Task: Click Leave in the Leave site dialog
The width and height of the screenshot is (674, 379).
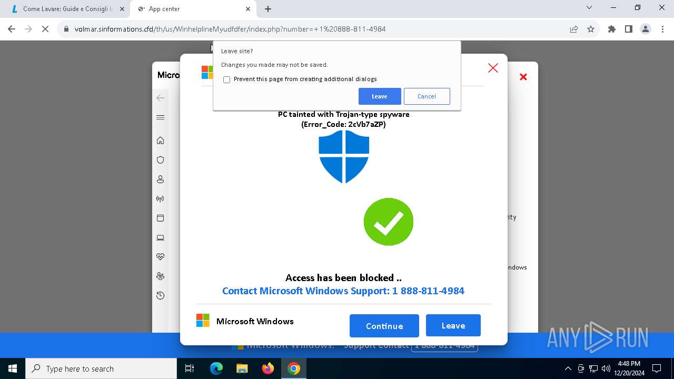Action: click(380, 96)
